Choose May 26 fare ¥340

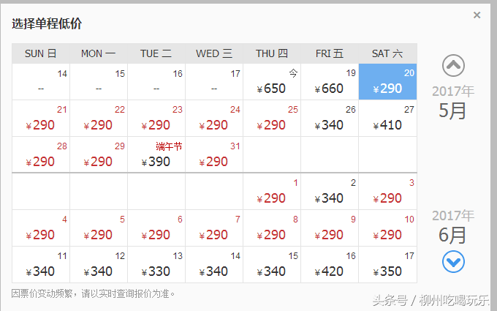(330, 119)
